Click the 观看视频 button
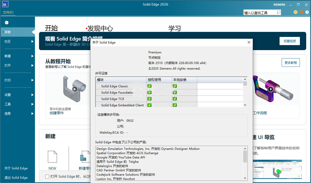The height and width of the screenshot is (183, 311). (x=289, y=41)
